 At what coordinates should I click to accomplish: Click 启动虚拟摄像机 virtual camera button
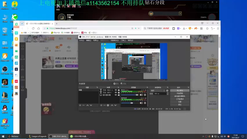[x=180, y=96]
